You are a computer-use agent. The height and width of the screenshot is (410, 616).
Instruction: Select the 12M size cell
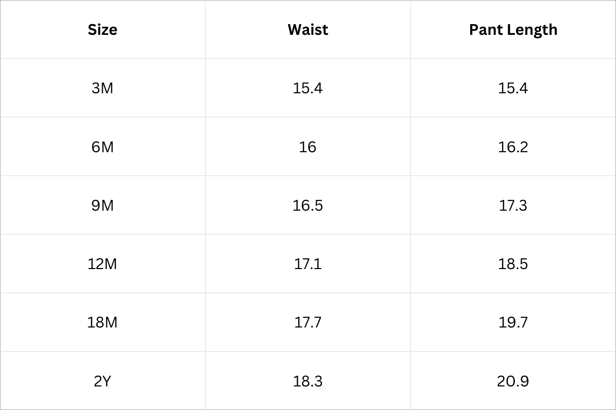pyautogui.click(x=102, y=264)
